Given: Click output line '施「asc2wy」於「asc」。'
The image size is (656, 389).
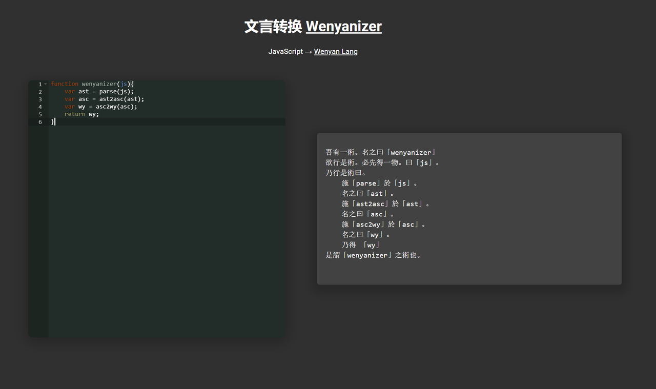Looking at the screenshot, I should pos(384,224).
